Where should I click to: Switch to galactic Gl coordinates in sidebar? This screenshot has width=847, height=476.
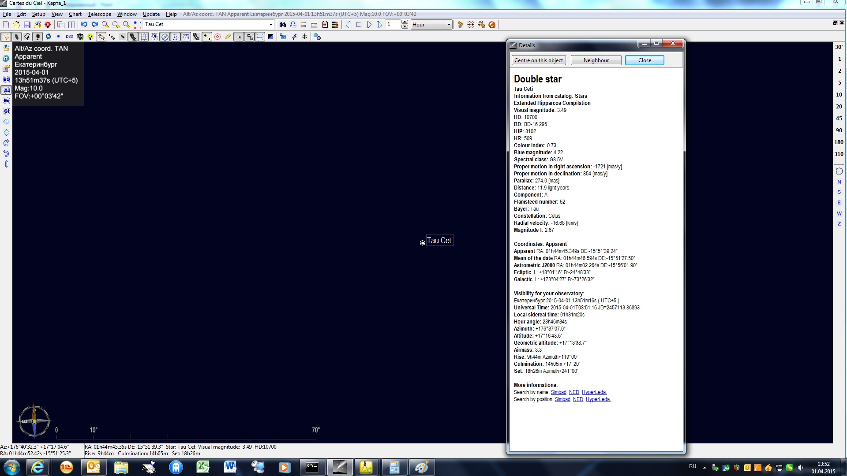(x=6, y=112)
